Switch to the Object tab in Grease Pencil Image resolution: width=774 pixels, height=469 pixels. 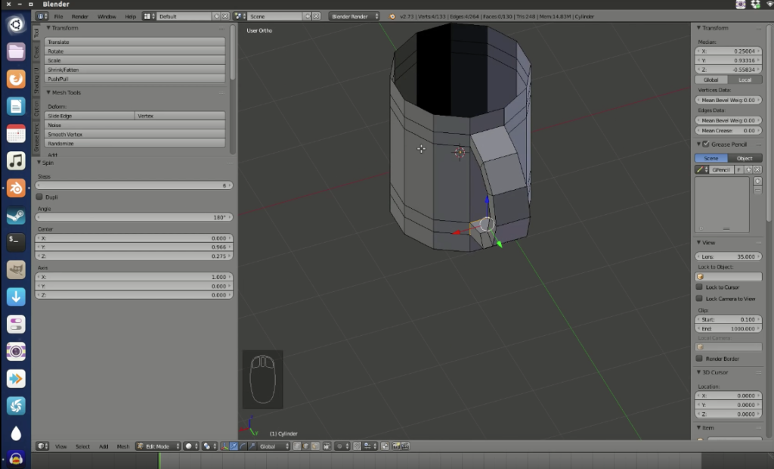click(x=745, y=158)
